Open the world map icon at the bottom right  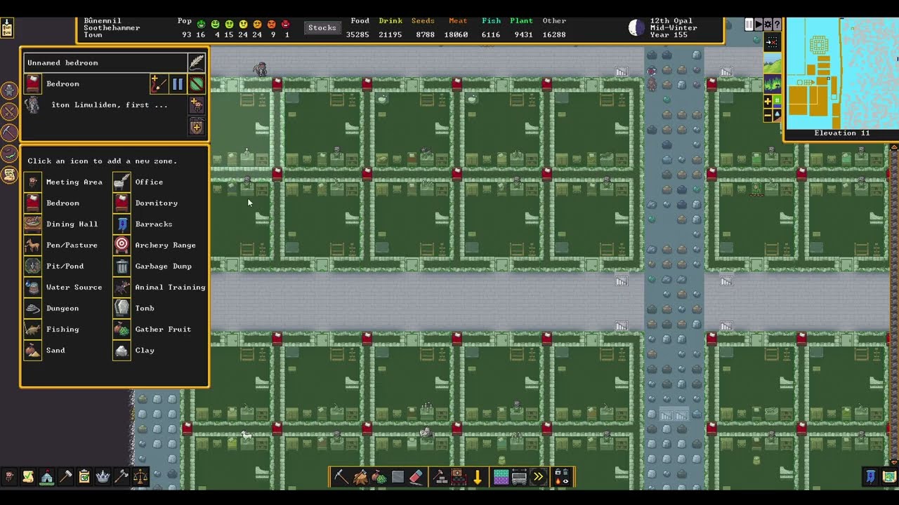click(x=889, y=477)
